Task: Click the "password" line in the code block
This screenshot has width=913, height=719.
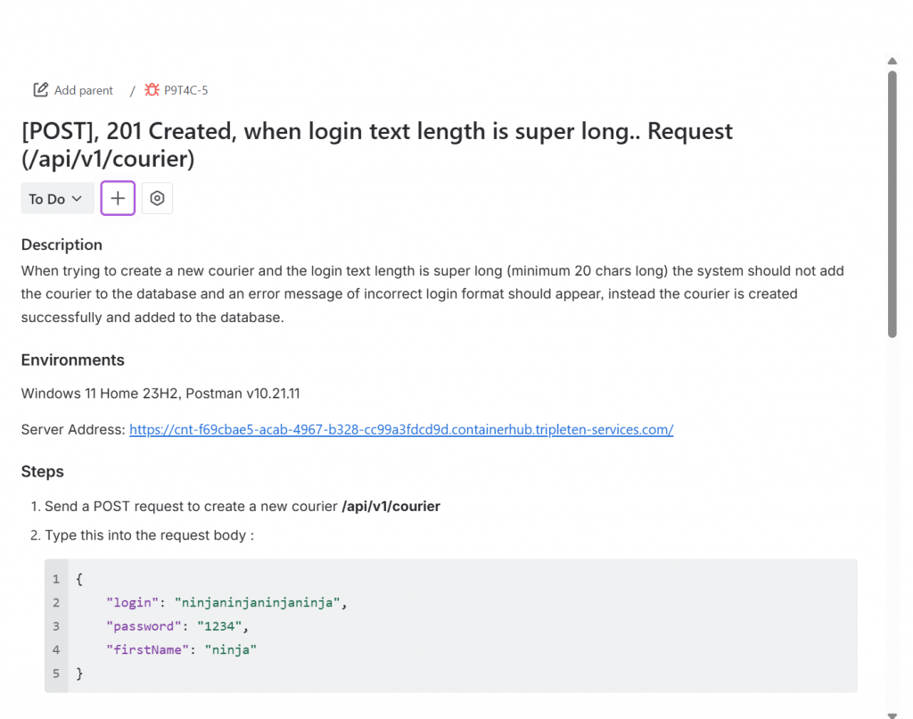Action: (177, 625)
